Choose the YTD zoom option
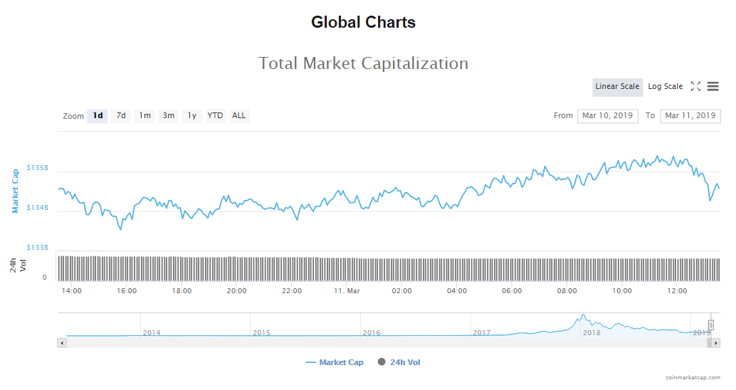Image resolution: width=736 pixels, height=390 pixels. [215, 116]
